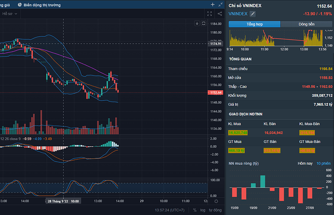The image size is (334, 215).
Task: Click the plus icon in the chart header
Action: [x=212, y=4]
